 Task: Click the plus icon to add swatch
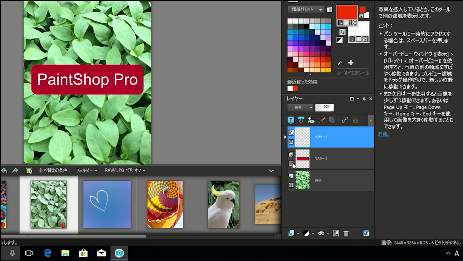(351, 63)
